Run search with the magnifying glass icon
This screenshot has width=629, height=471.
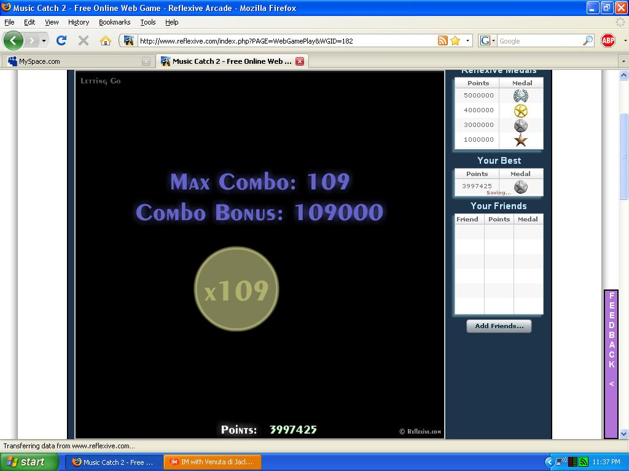pos(588,40)
